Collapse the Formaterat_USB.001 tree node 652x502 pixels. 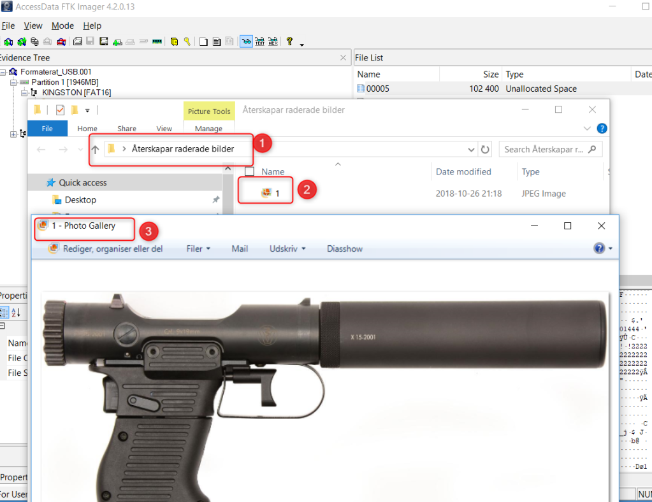click(3, 72)
